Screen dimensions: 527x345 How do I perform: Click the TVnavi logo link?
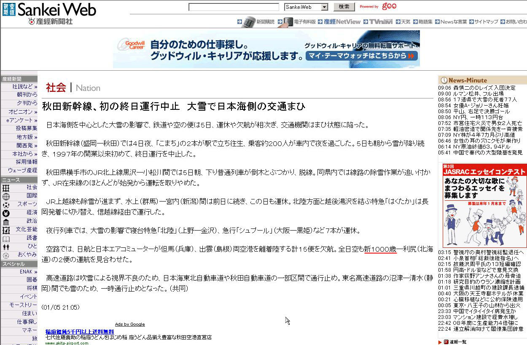tap(381, 22)
